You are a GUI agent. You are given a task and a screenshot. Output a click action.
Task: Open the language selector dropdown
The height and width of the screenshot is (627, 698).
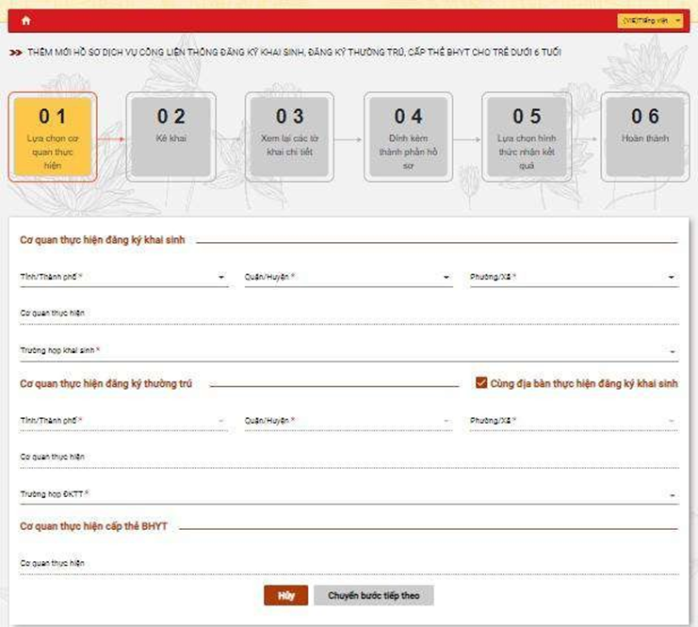650,20
